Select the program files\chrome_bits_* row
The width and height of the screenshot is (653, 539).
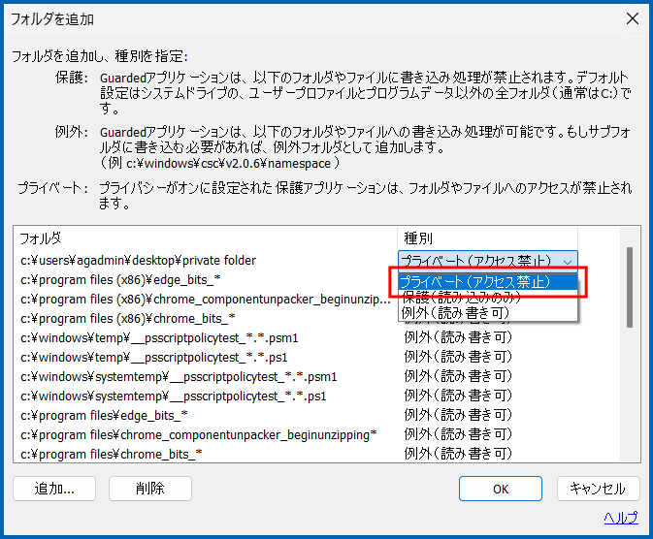pyautogui.click(x=111, y=454)
